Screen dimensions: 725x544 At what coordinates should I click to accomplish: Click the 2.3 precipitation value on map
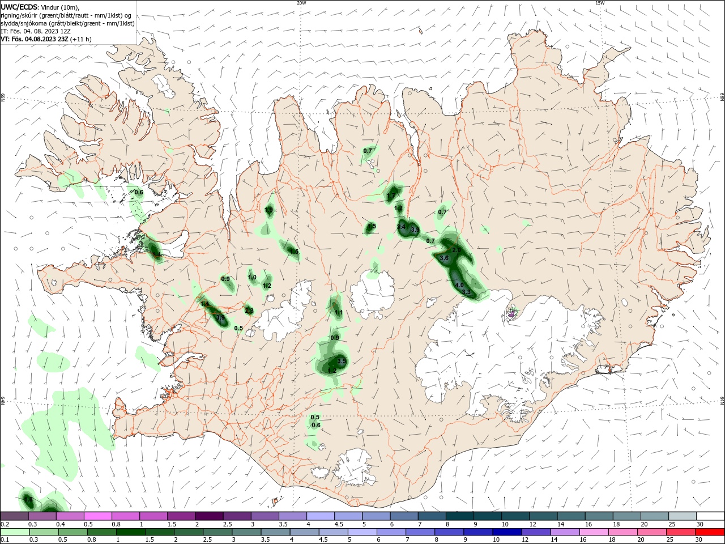pos(249,310)
